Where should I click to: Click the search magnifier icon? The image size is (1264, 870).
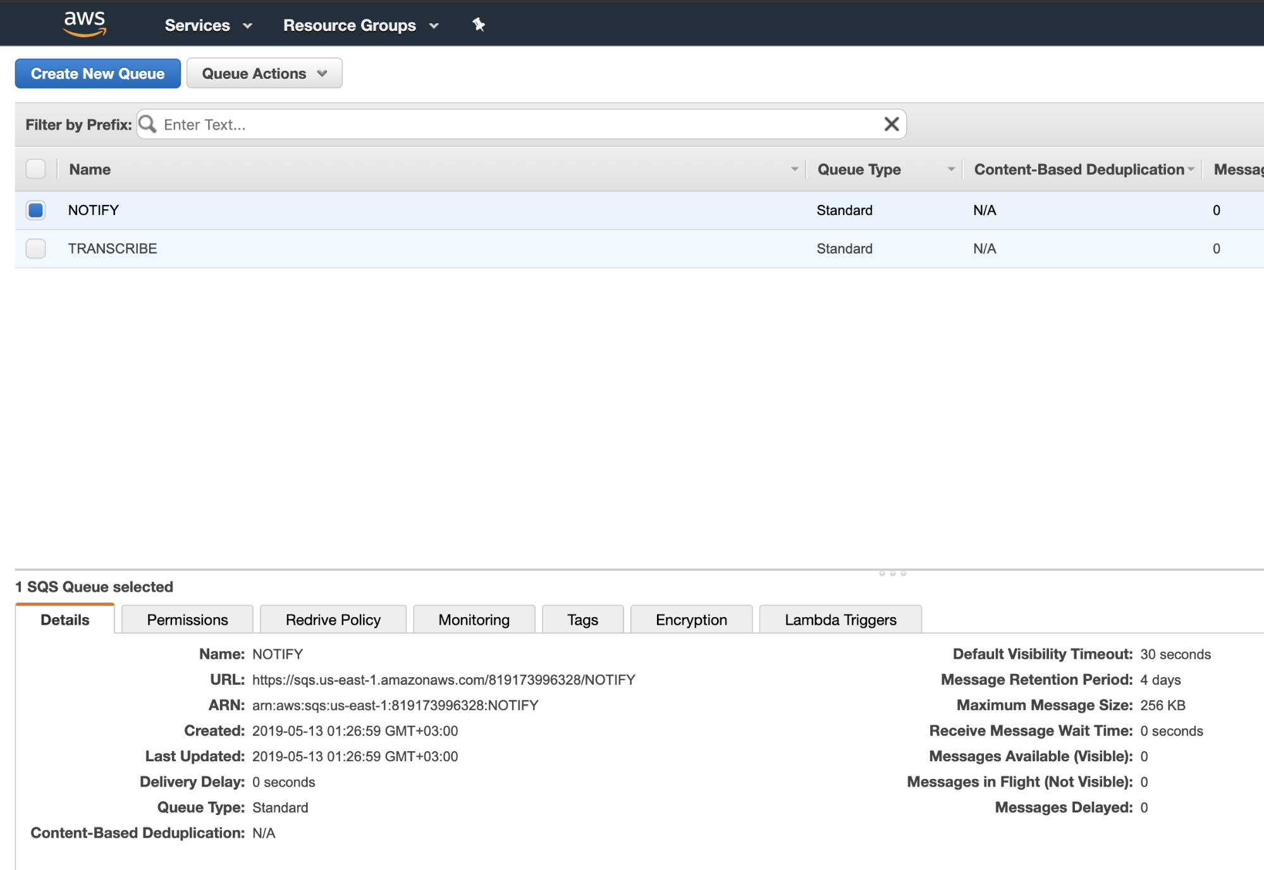[x=147, y=124]
